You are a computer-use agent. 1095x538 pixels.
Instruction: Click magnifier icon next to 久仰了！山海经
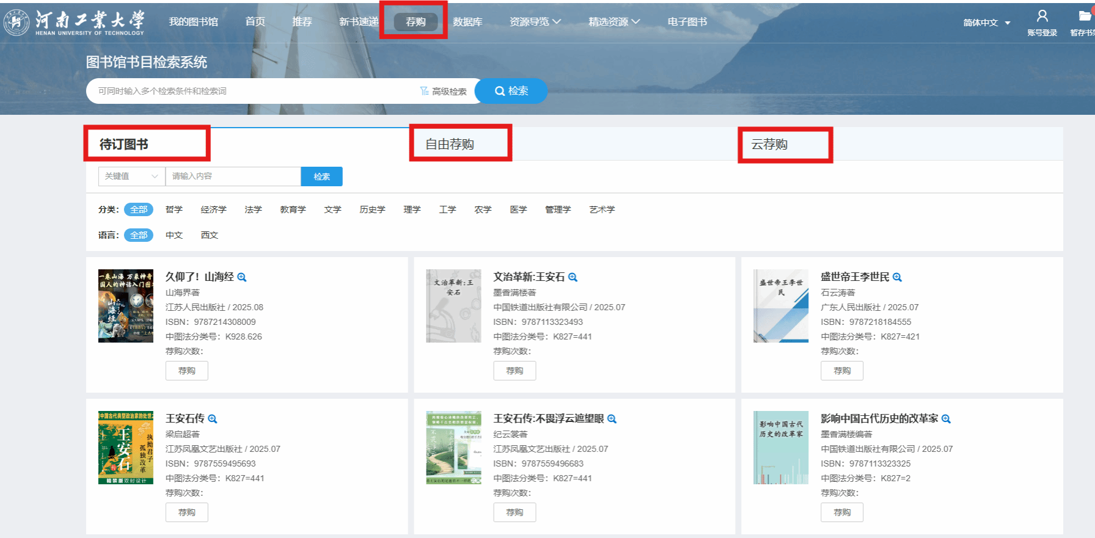242,277
